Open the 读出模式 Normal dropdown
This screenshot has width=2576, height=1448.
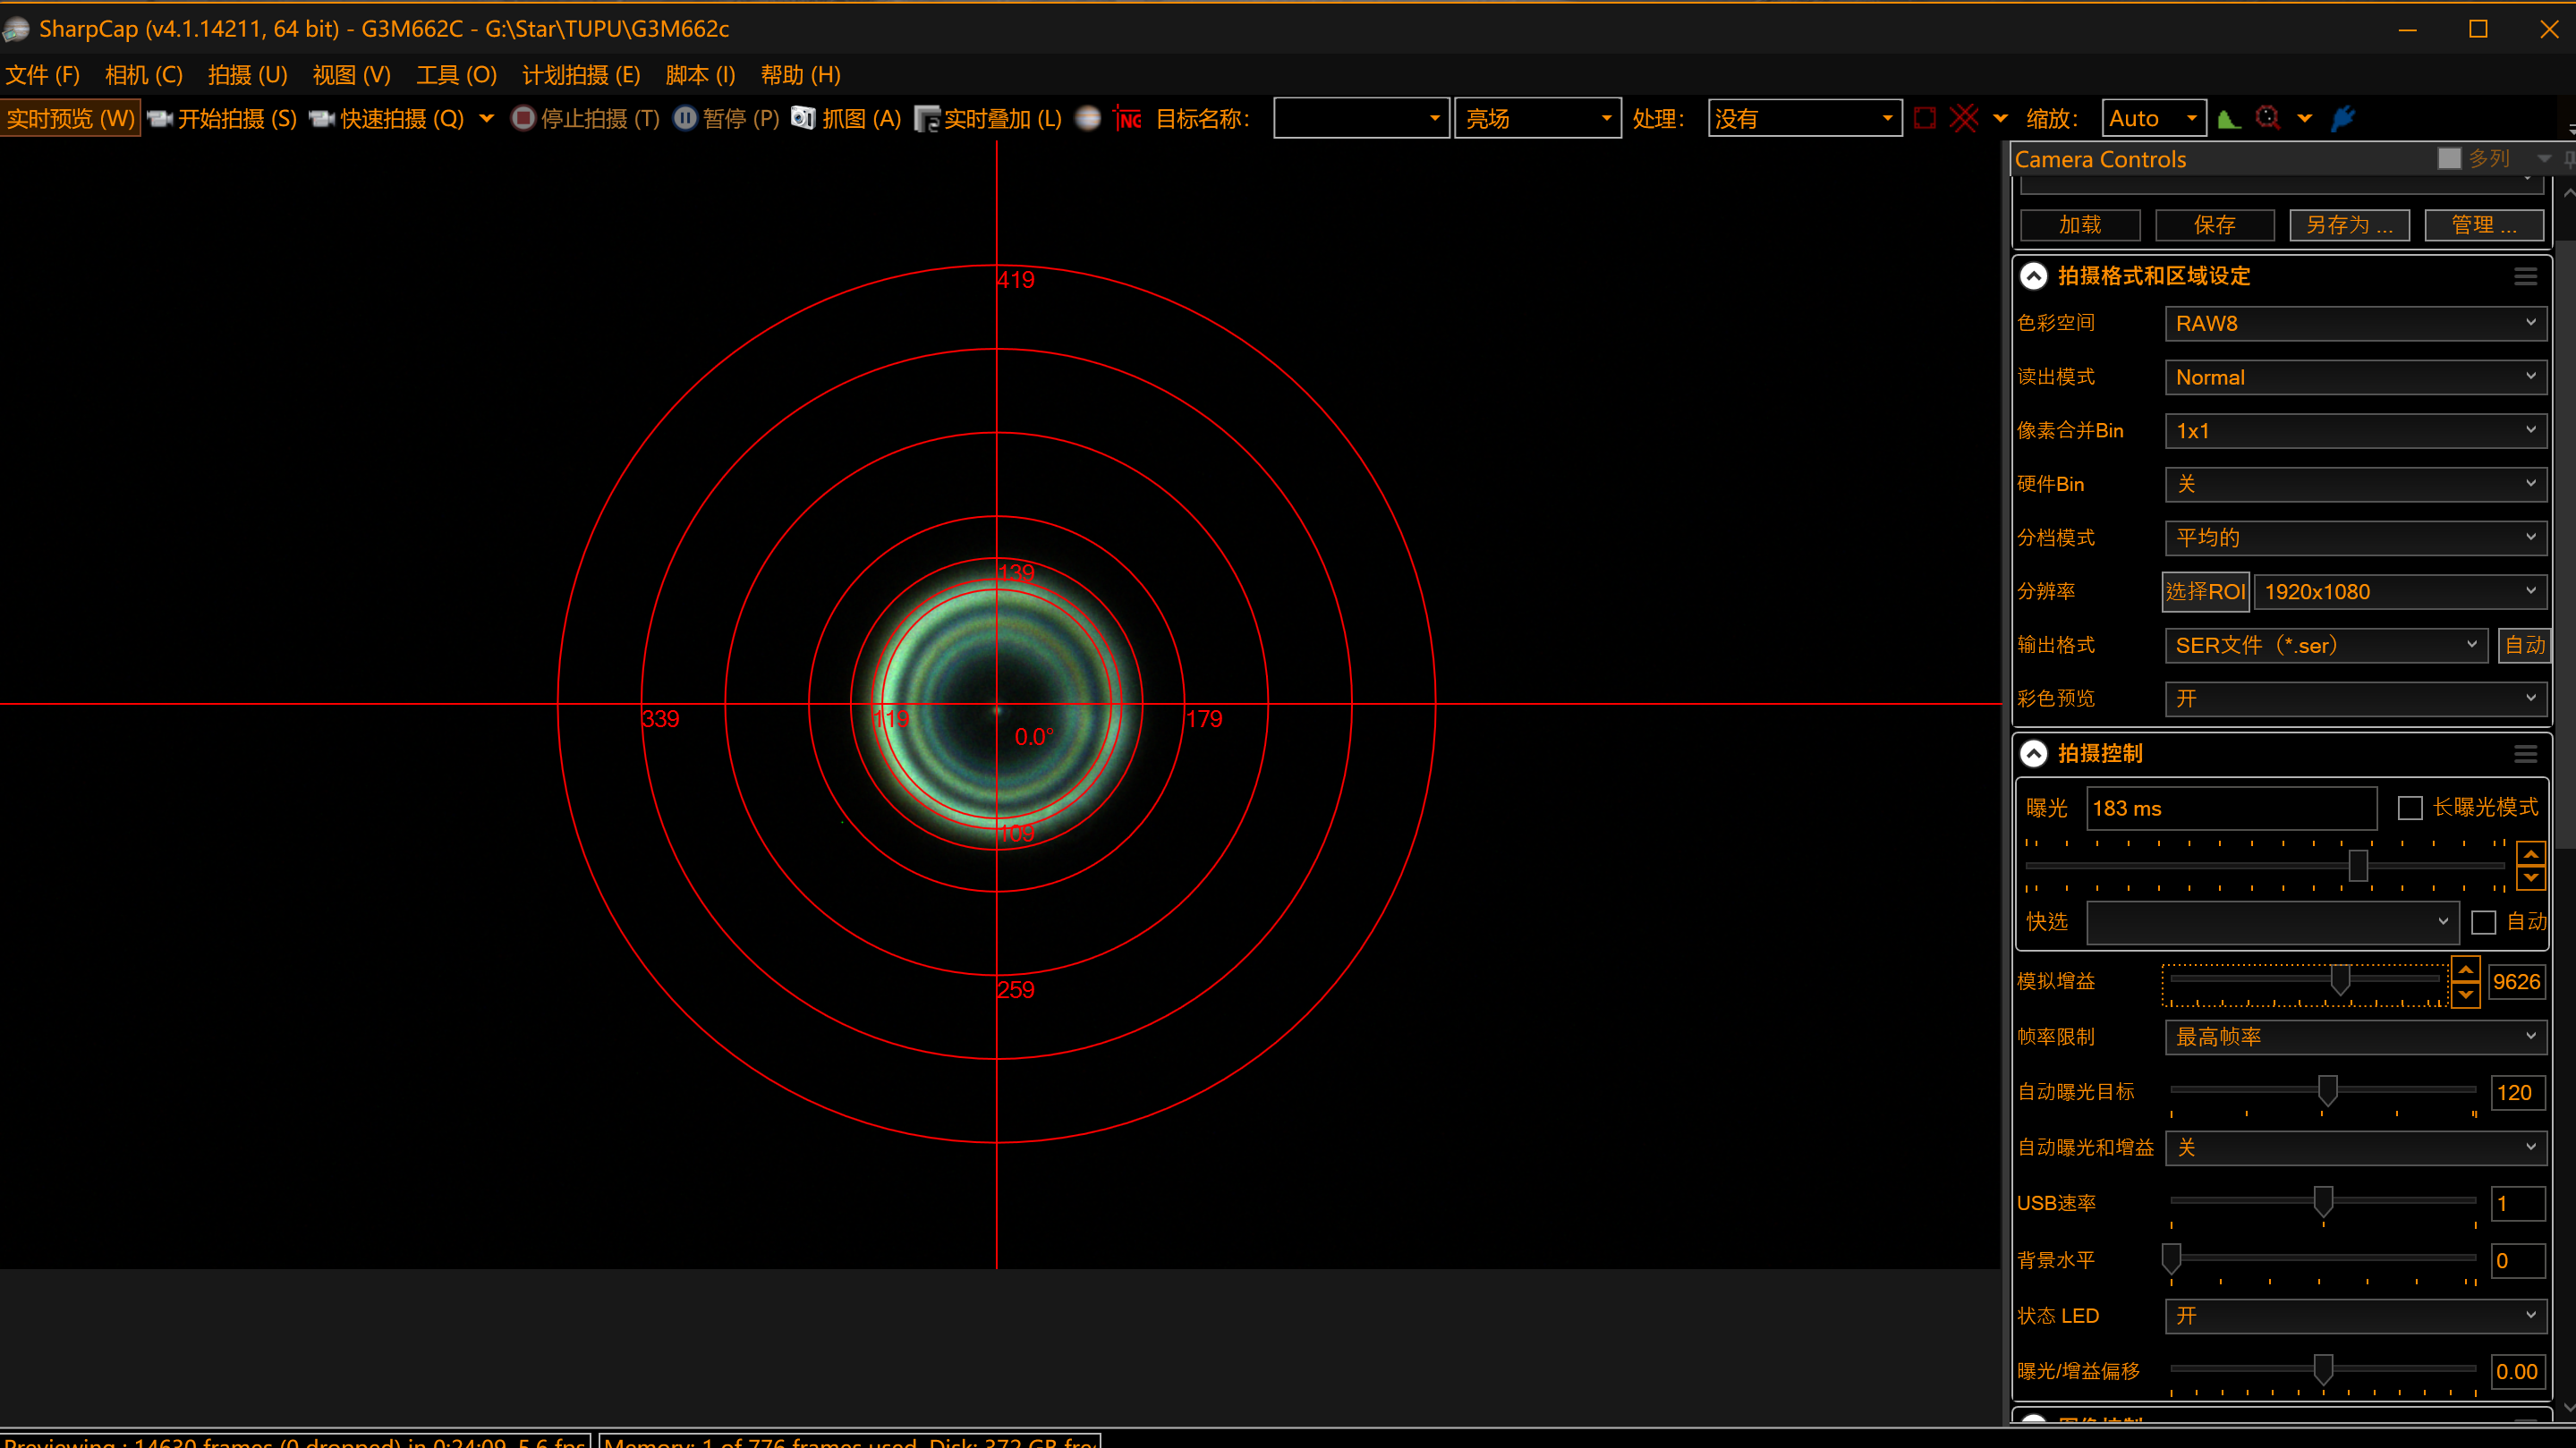[x=2355, y=377]
